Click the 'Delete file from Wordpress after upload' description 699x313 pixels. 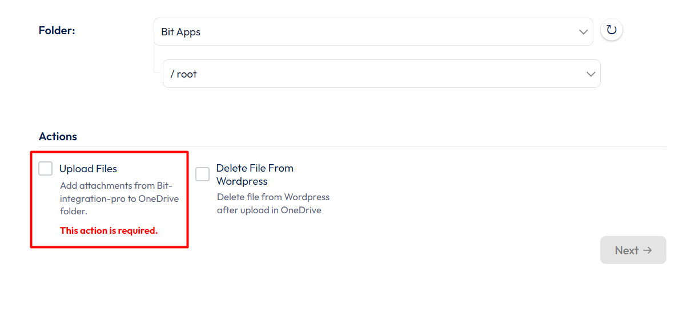[273, 204]
